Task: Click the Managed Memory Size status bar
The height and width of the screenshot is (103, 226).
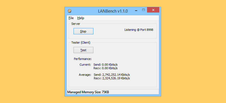Action: [113, 92]
